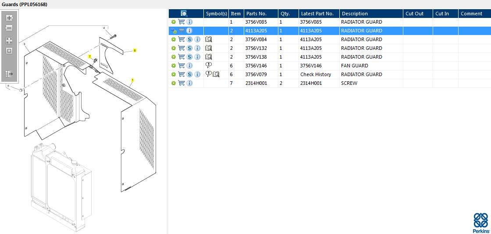491x234 pixels.
Task: Click the panel arrow icon in diagram toolbar
Action: tap(9, 74)
